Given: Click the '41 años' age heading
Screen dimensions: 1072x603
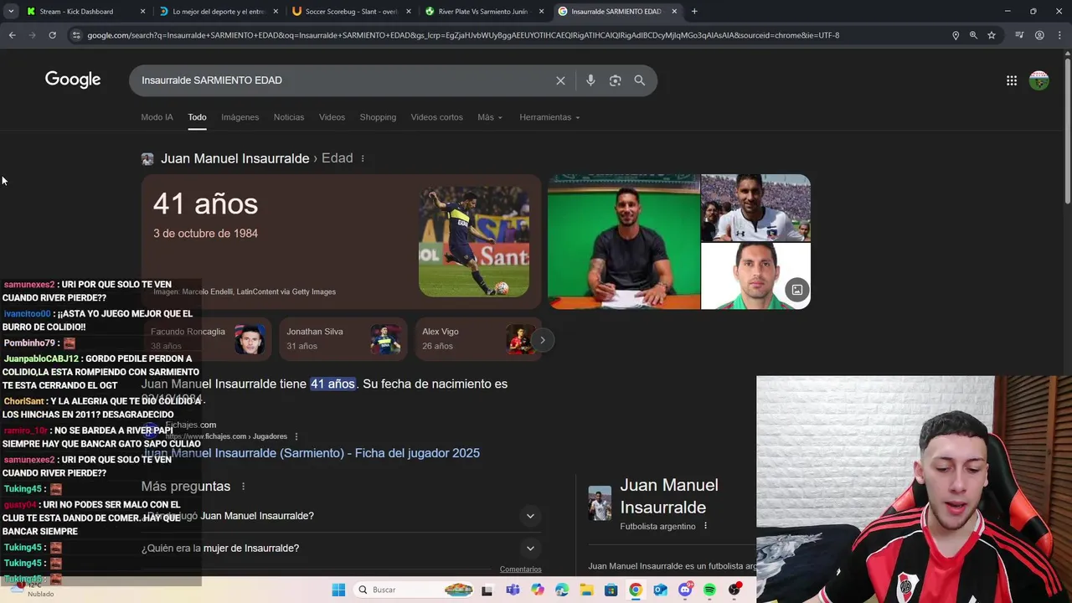Looking at the screenshot, I should point(205,204).
